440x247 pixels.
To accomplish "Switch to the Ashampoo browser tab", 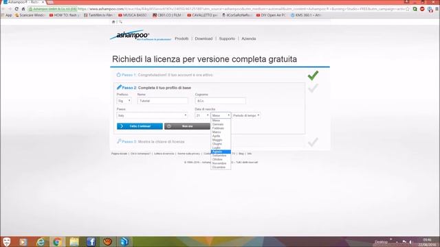I will click(x=23, y=2).
